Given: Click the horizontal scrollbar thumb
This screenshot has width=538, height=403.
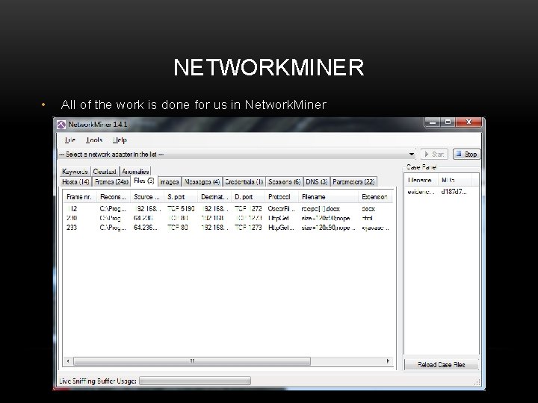Looking at the screenshot, I should (x=192, y=361).
